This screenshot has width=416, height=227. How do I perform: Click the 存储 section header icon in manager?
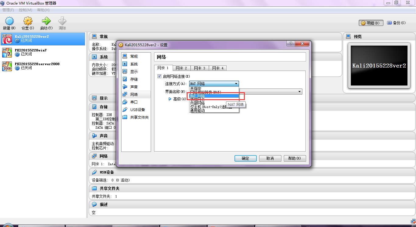94,107
